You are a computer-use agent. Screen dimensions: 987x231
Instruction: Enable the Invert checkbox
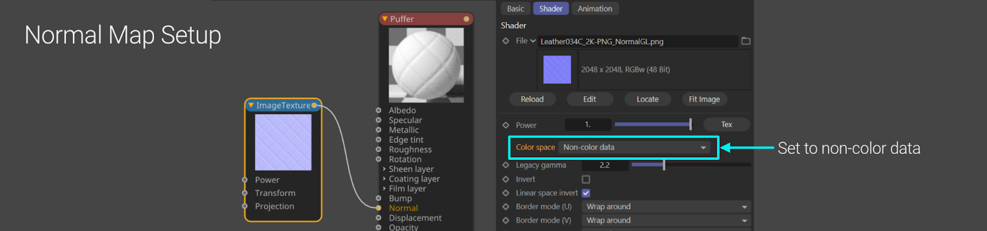(586, 179)
